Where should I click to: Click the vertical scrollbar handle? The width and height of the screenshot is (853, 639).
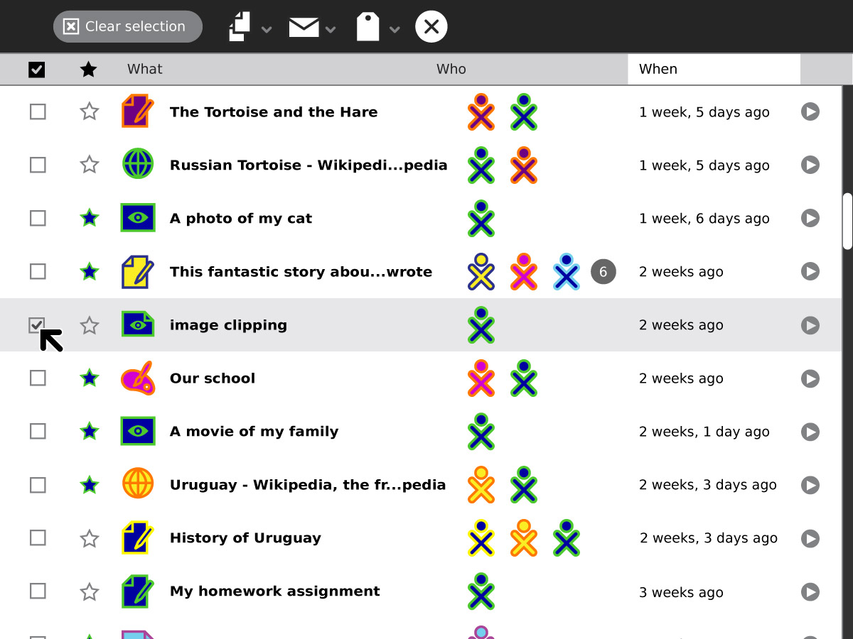(847, 221)
